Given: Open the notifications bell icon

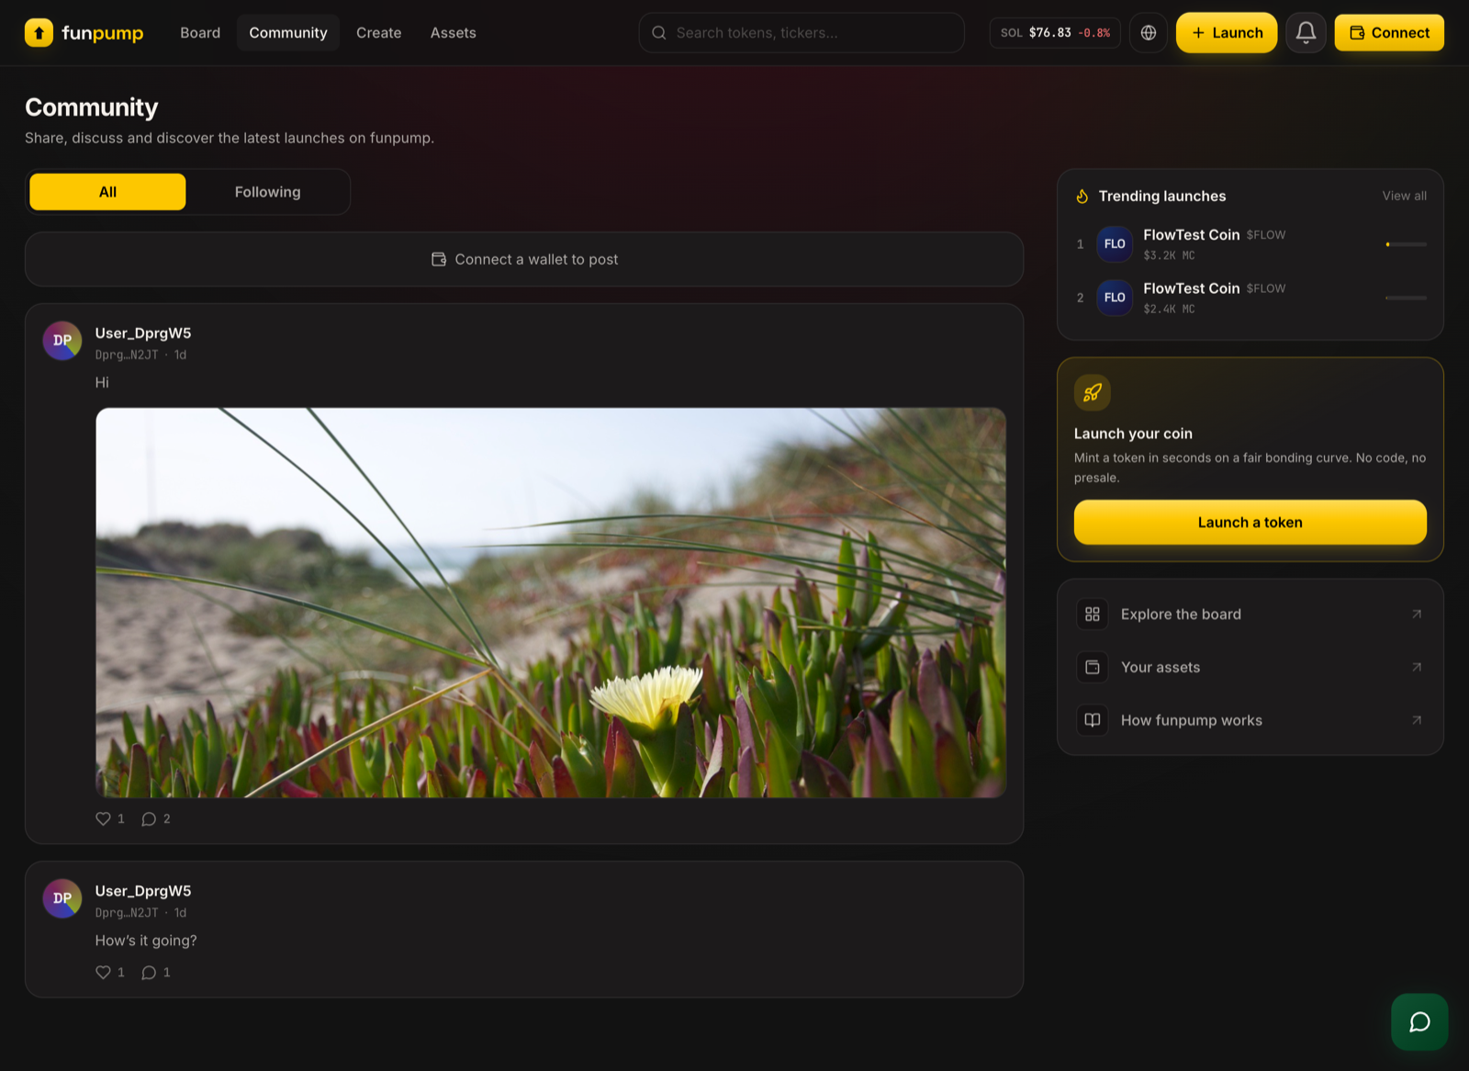Looking at the screenshot, I should coord(1306,33).
